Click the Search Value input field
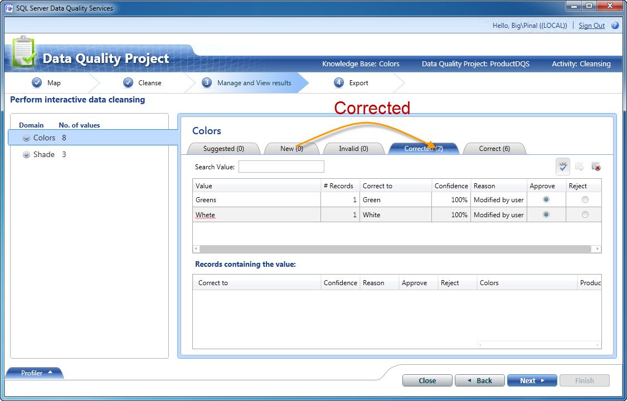The width and height of the screenshot is (627, 401). pos(281,167)
